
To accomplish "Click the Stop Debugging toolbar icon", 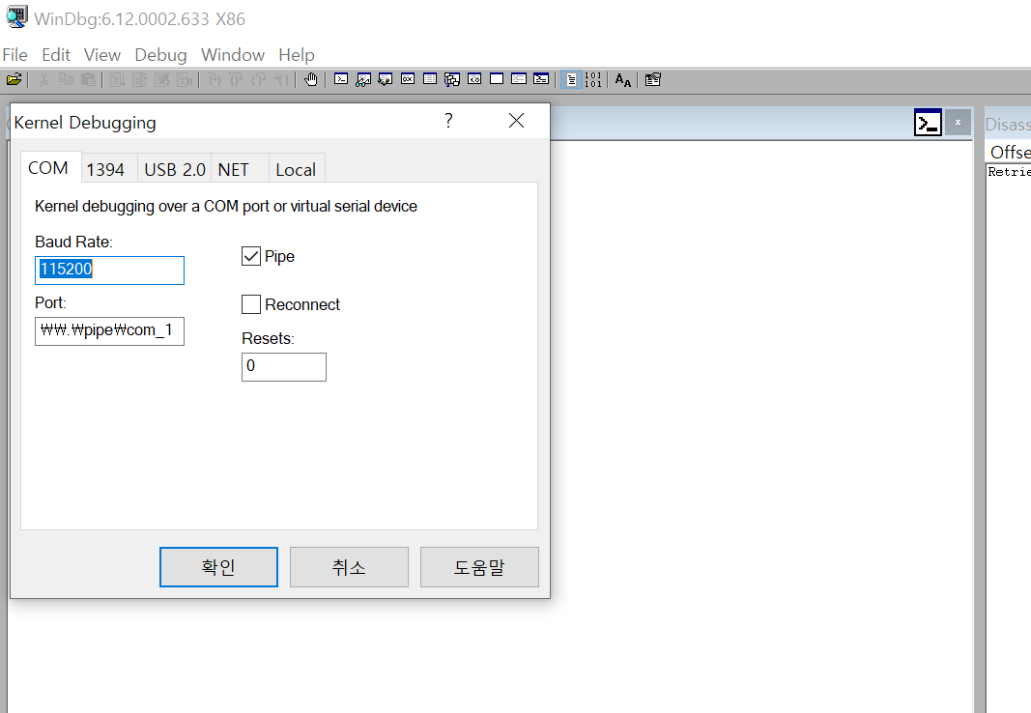I will 162,79.
